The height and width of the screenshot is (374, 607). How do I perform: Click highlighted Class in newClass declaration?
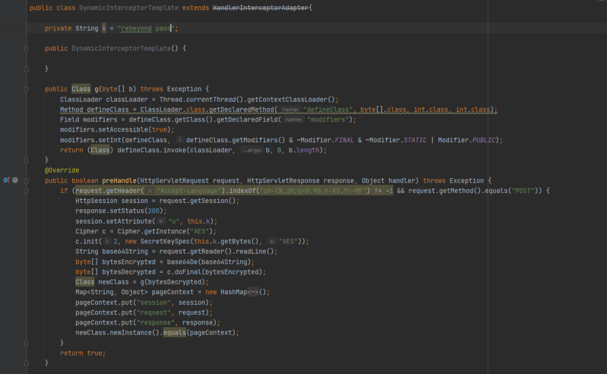pos(85,282)
